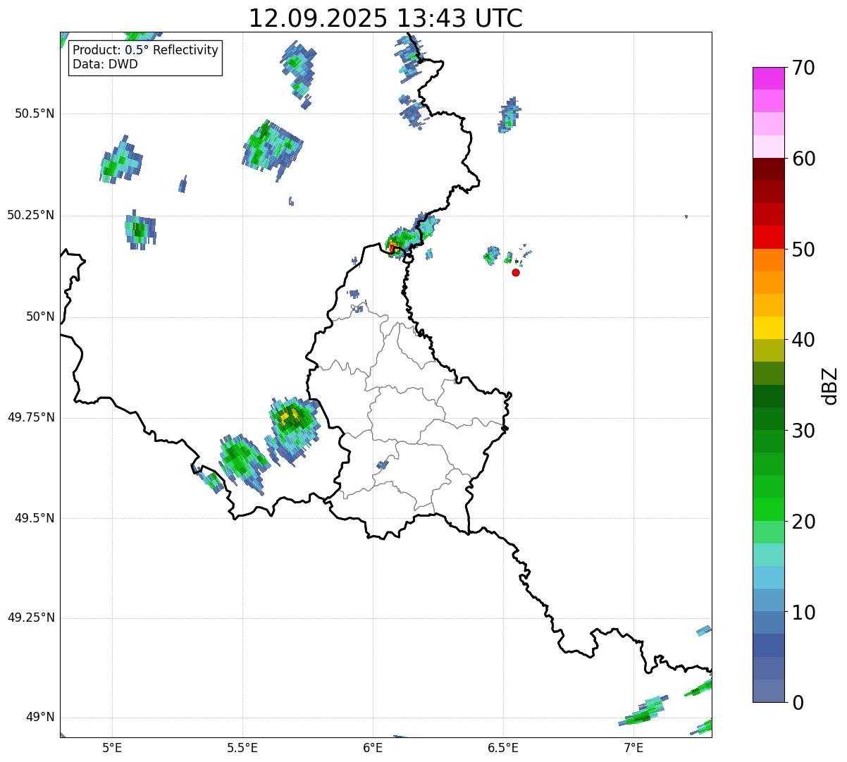Click the 6°E longitude label
Viewport: 847px width, 762px height.
(373, 747)
